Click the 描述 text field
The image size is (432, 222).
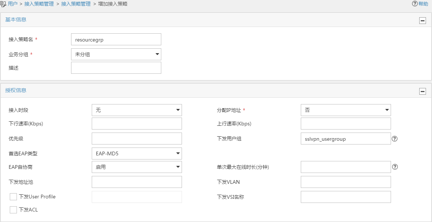coord(116,68)
